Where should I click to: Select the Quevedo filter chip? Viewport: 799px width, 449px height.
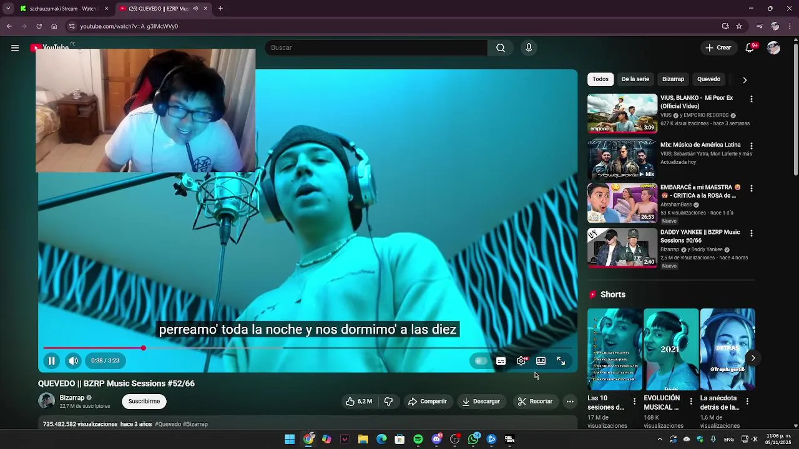click(708, 79)
